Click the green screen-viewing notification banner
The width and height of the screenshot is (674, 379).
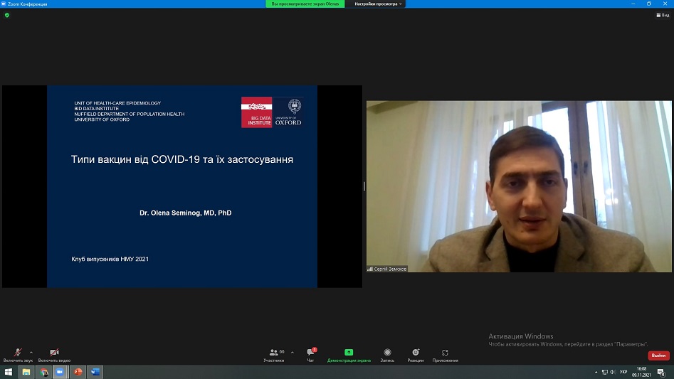(x=306, y=4)
